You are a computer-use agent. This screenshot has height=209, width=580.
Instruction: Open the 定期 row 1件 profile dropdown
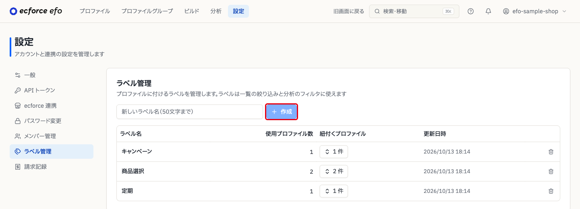[x=334, y=191]
